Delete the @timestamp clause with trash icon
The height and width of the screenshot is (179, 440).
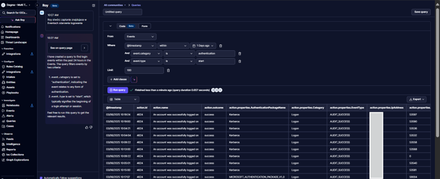[221, 45]
